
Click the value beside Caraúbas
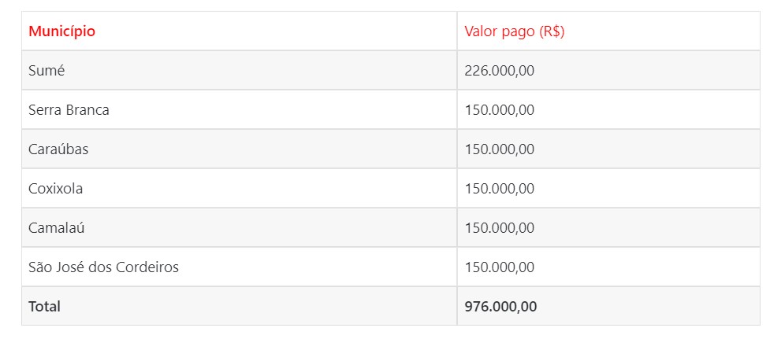(608, 149)
